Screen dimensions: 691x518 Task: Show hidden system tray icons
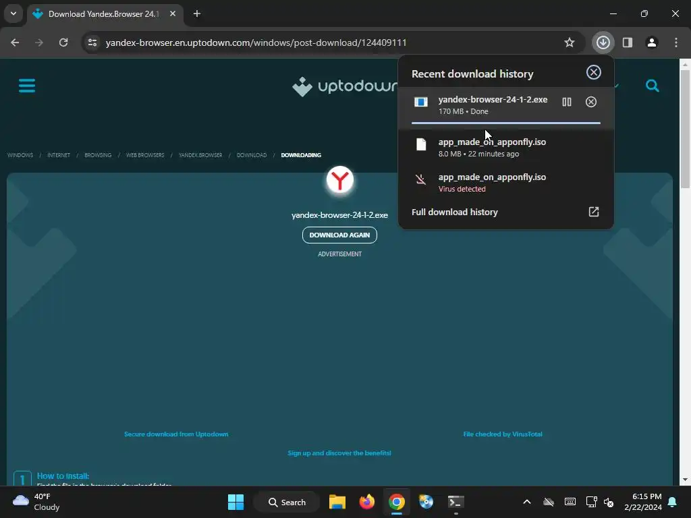pyautogui.click(x=526, y=502)
